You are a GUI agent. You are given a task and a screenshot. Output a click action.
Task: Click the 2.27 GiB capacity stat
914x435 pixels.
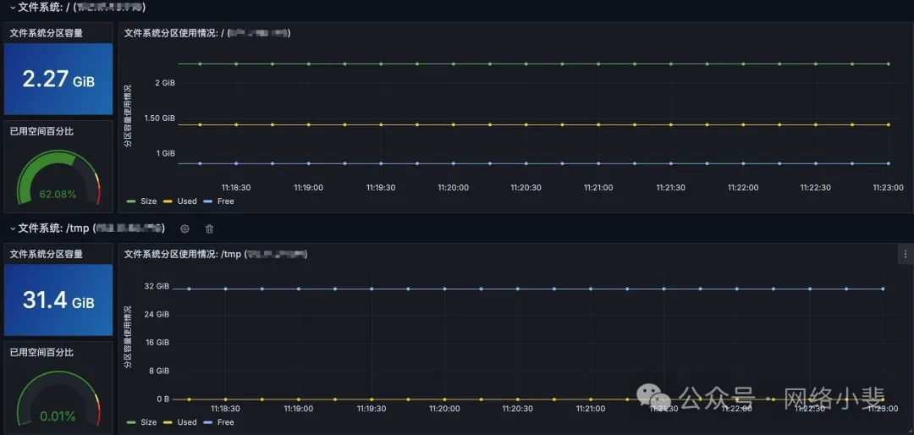[58, 80]
